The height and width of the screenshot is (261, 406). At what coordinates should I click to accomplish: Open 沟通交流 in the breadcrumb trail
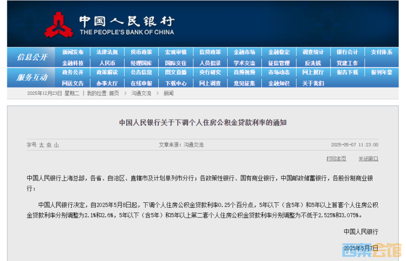click(x=141, y=93)
